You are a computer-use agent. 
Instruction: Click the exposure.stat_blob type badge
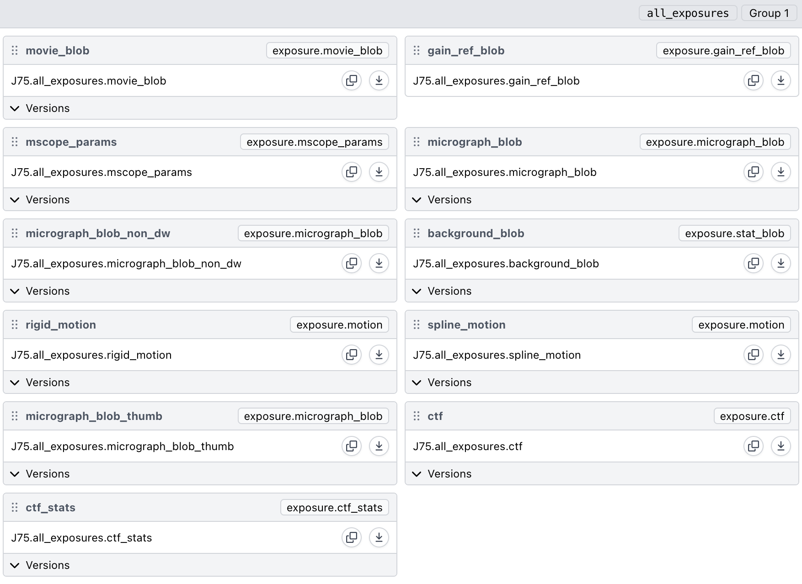pyautogui.click(x=734, y=234)
